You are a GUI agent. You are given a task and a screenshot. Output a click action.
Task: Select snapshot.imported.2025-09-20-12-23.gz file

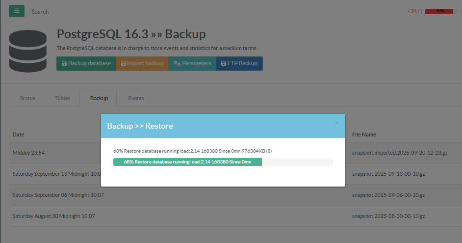pos(399,153)
